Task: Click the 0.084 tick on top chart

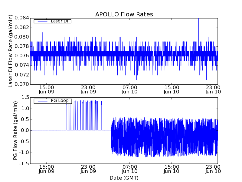Action: click(x=23, y=18)
